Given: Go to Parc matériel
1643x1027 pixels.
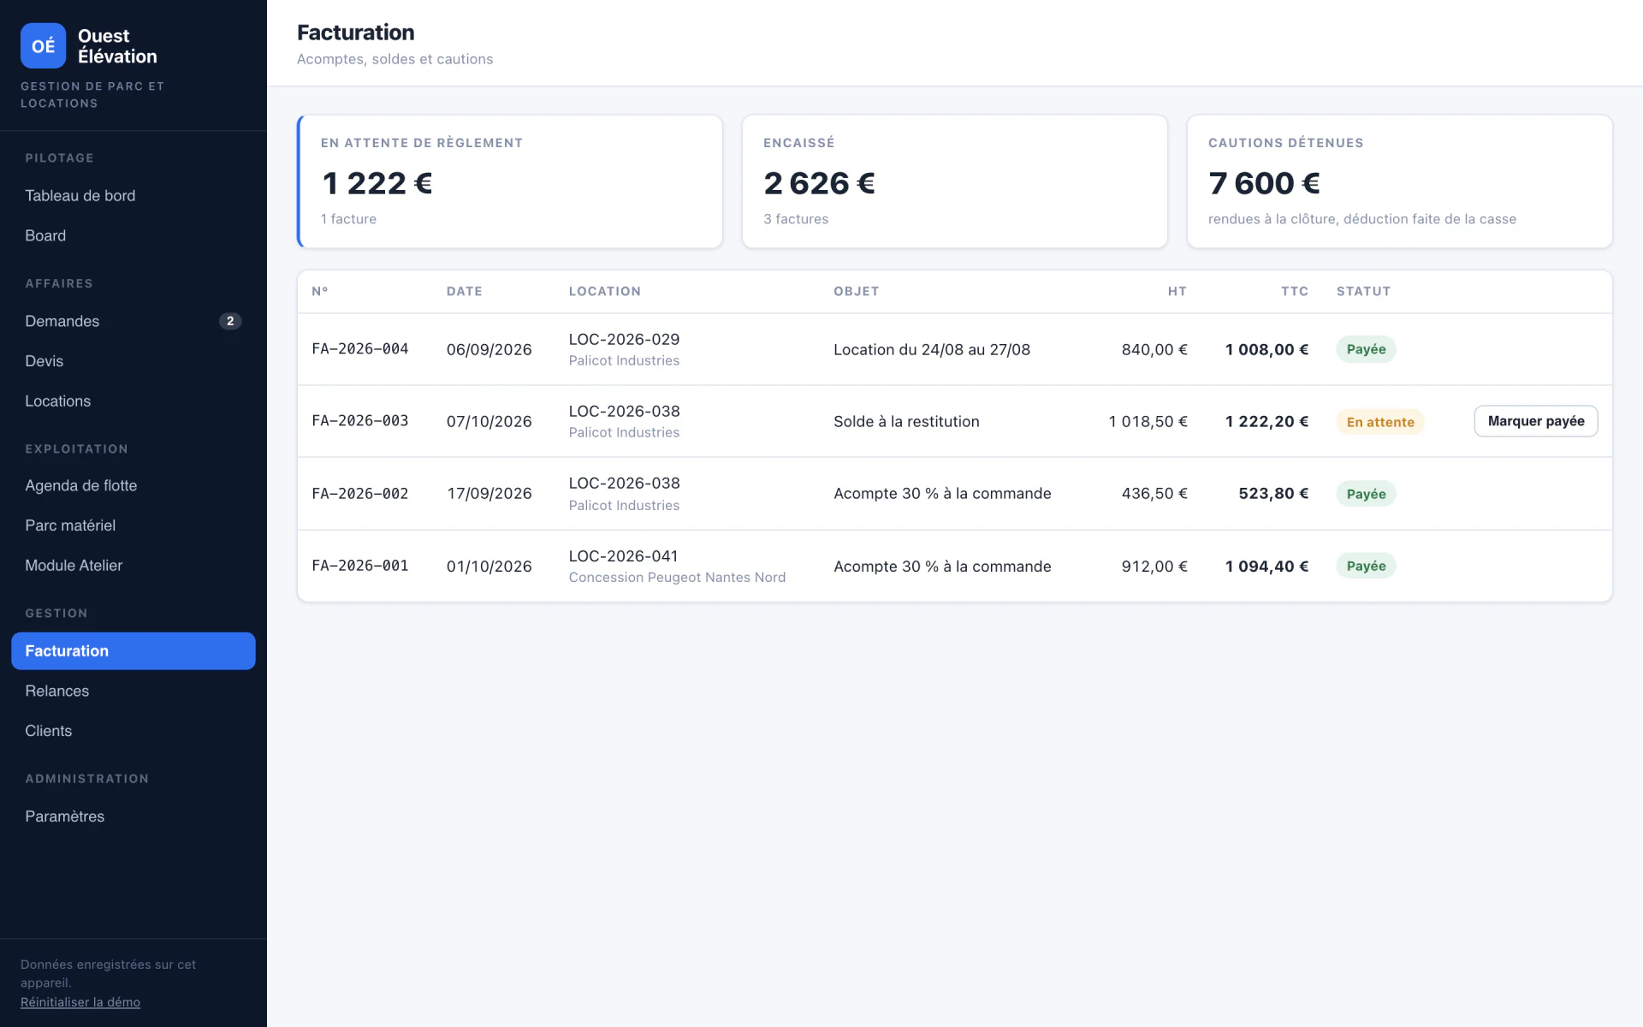Looking at the screenshot, I should click(x=133, y=525).
